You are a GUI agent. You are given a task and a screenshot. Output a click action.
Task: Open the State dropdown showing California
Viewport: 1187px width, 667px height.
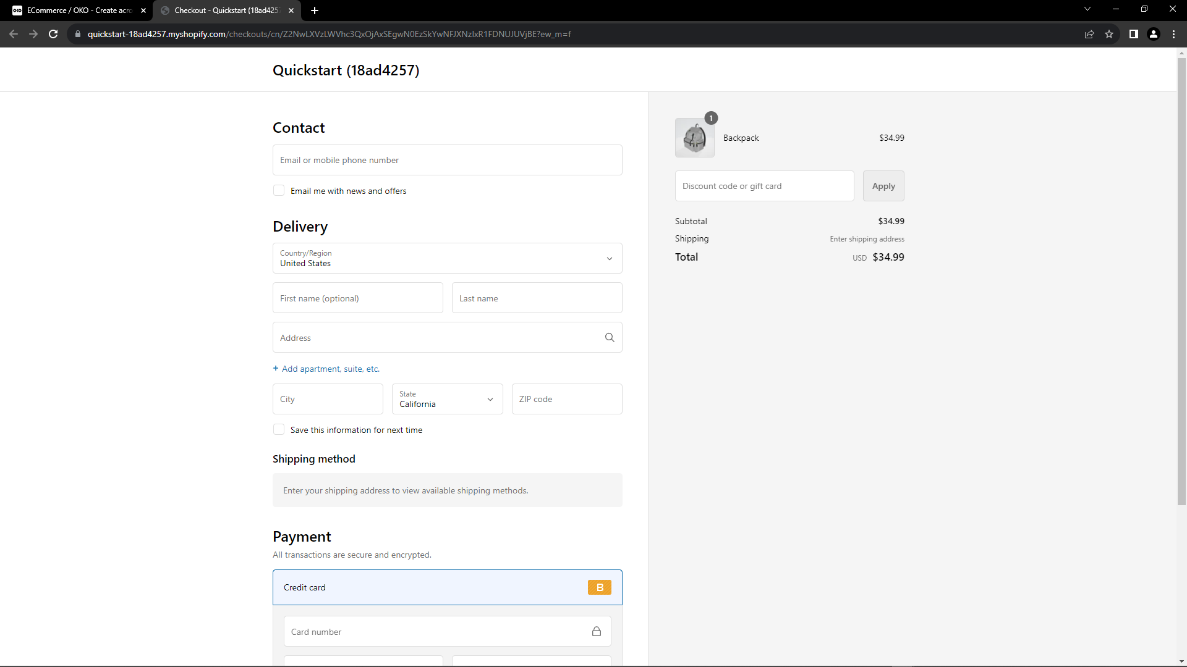coord(490,399)
